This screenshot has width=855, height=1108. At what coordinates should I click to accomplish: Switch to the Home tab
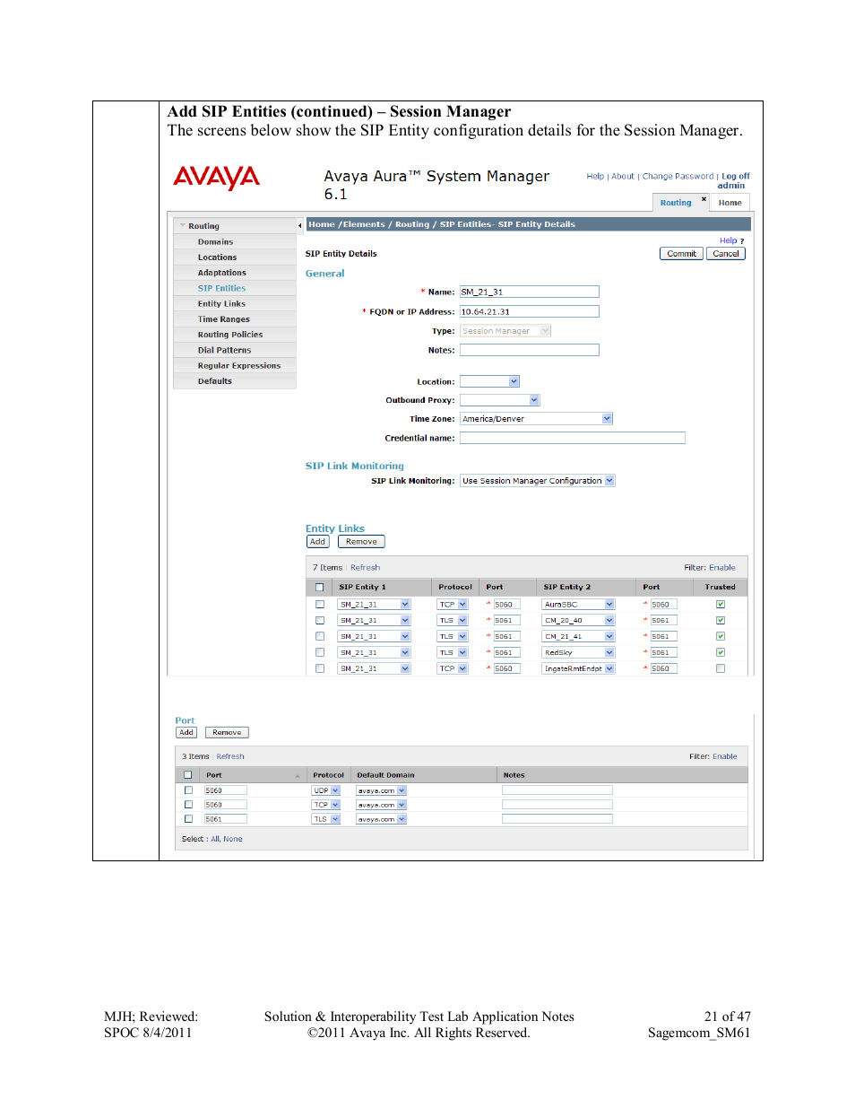click(x=730, y=203)
